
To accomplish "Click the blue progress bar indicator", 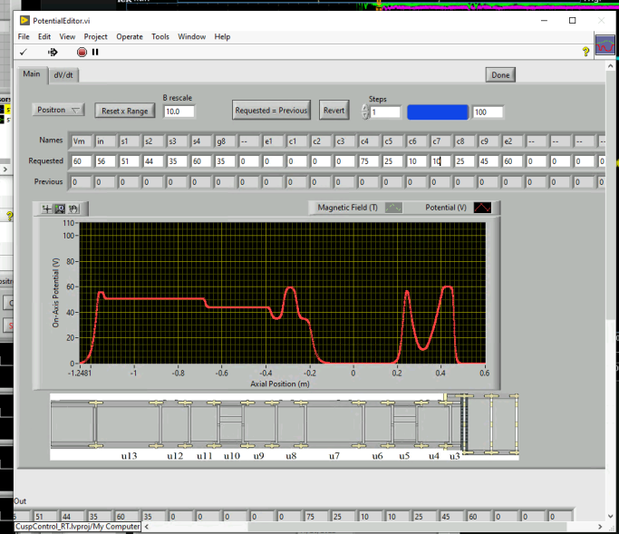I will [438, 112].
